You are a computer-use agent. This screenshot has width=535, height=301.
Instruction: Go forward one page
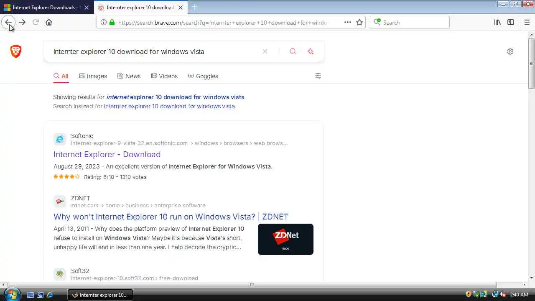[22, 23]
